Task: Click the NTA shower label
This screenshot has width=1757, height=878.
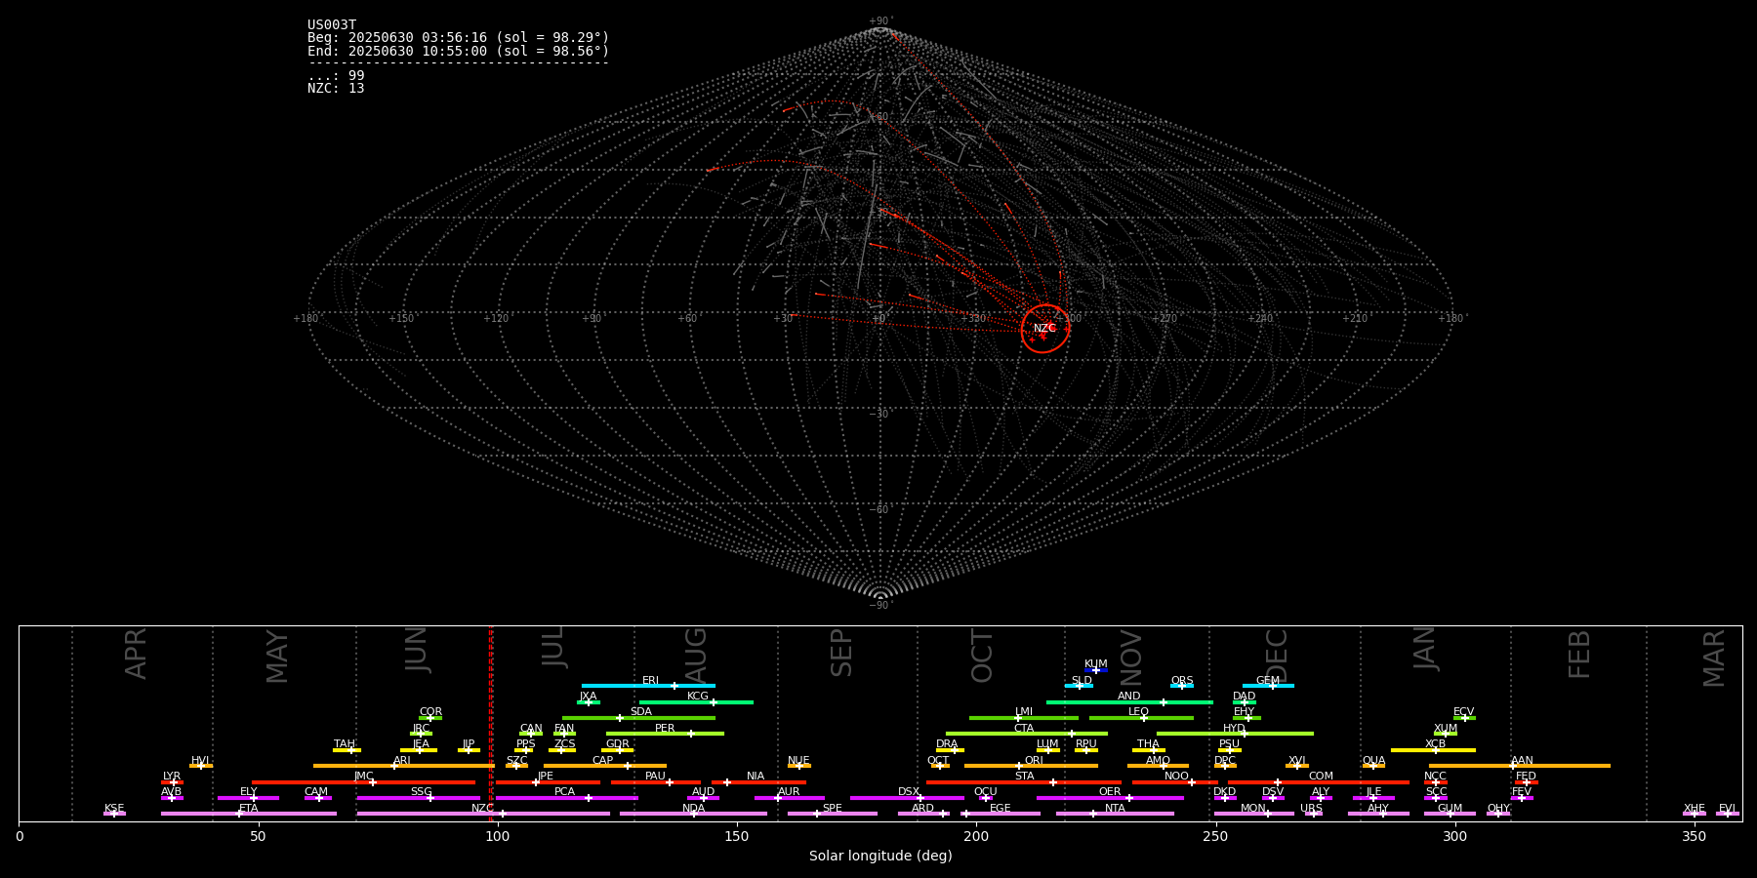Action: click(1115, 809)
